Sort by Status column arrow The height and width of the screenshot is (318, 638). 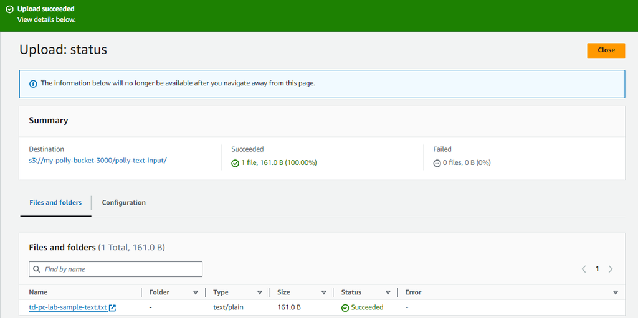388,292
